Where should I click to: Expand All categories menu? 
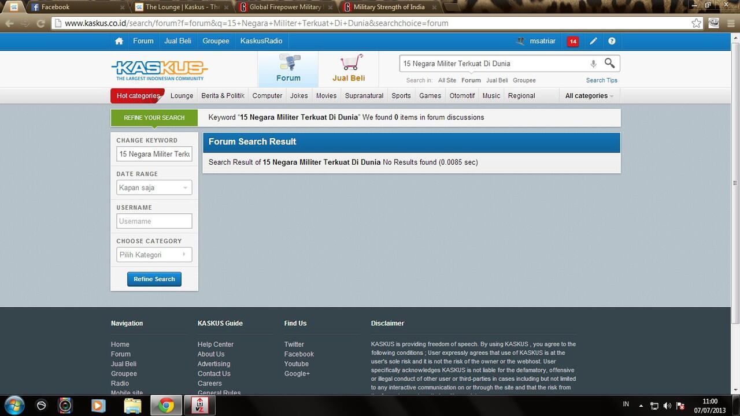[589, 96]
